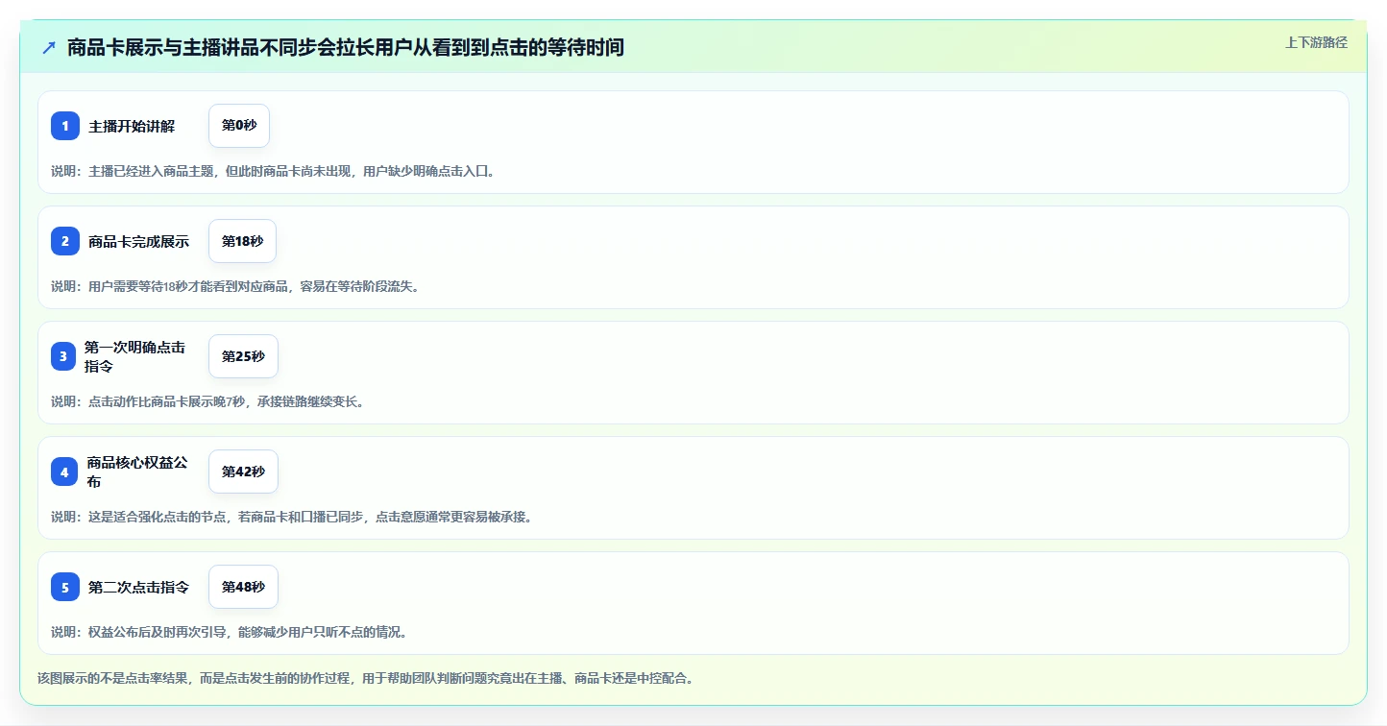Select step number badge 1
The width and height of the screenshot is (1387, 726).
pos(65,126)
